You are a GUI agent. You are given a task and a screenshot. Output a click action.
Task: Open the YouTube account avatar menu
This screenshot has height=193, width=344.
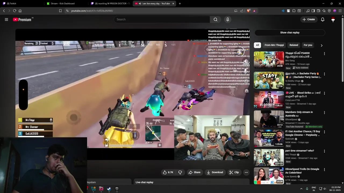pos(333,19)
